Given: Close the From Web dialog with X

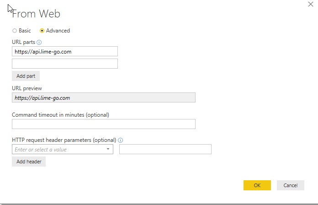Looking at the screenshot, I should (x=311, y=4).
